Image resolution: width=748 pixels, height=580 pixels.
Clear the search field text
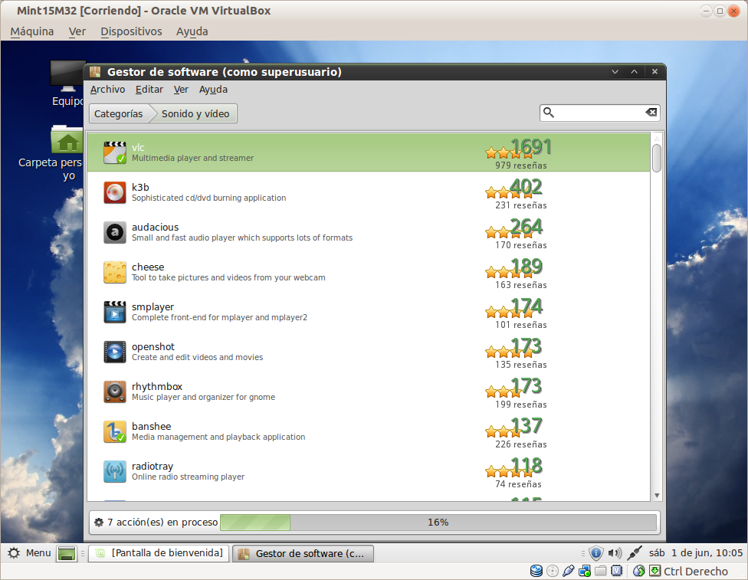tap(651, 113)
